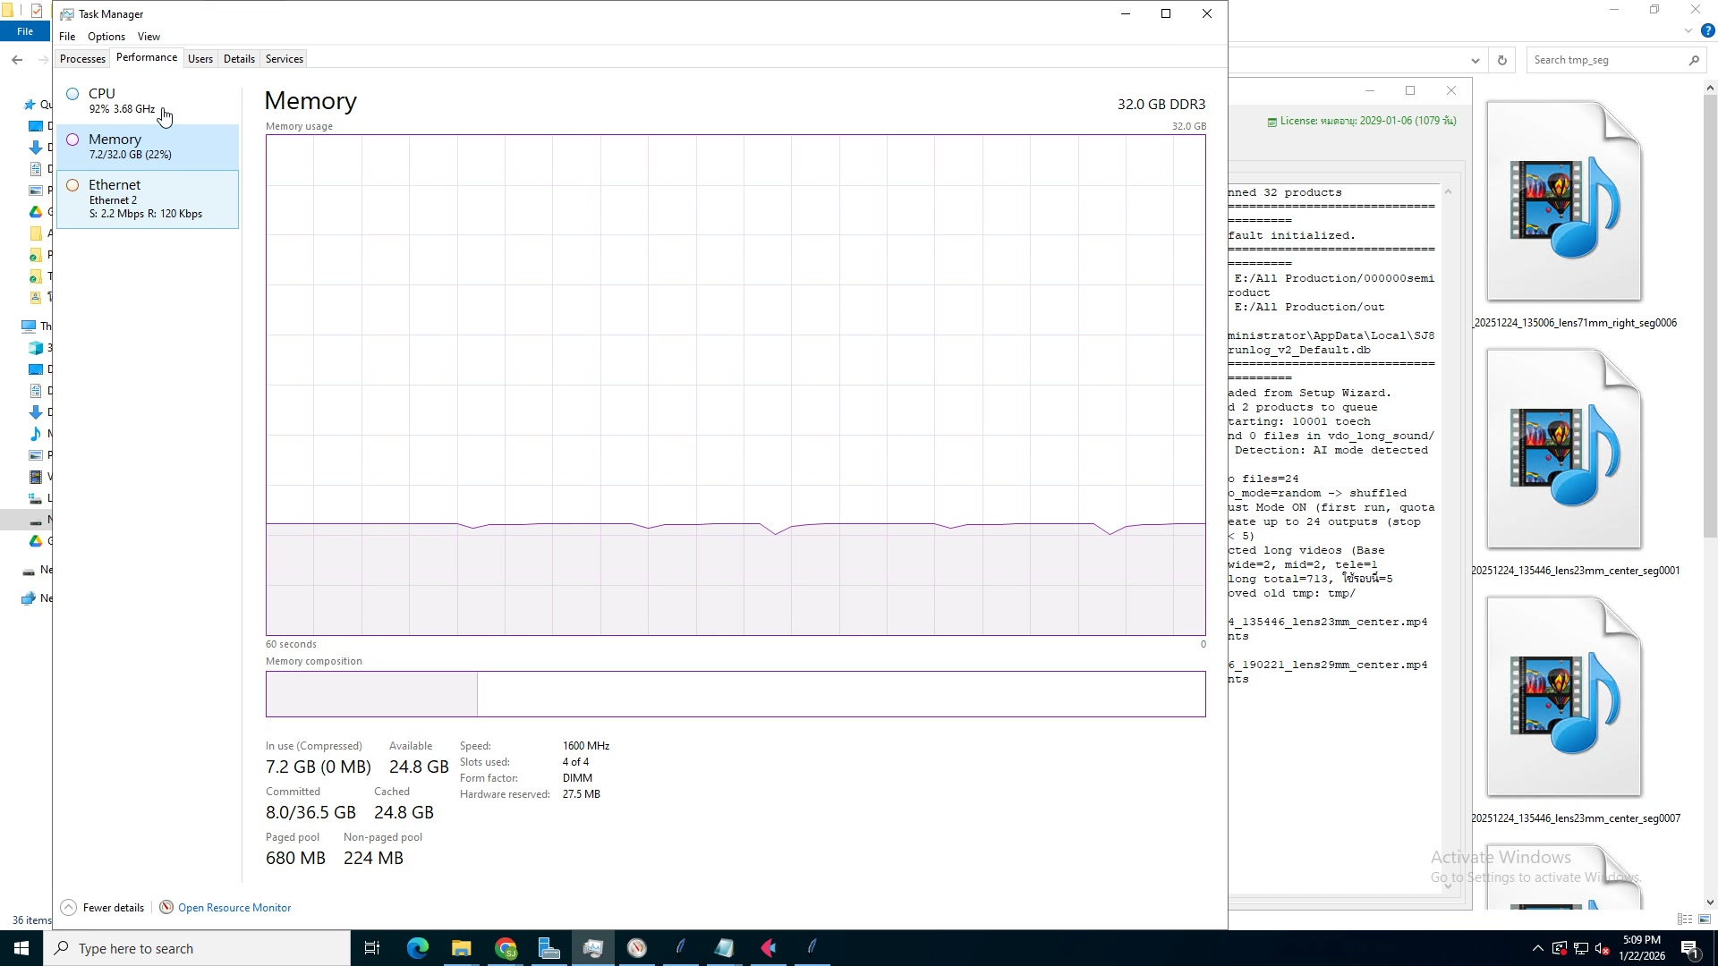Click the refresh icon in Explorer address bar

(1502, 61)
